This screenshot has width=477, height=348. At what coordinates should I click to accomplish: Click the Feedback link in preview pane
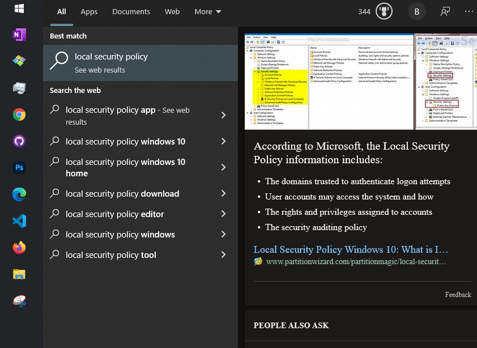coord(458,294)
